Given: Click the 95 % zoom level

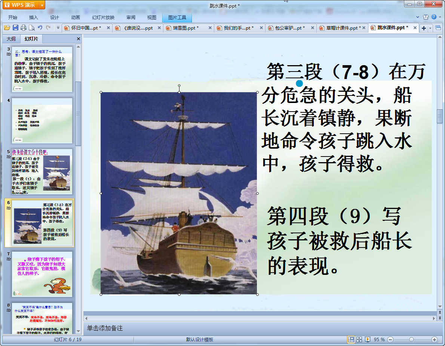Looking at the screenshot, I should [x=379, y=340].
